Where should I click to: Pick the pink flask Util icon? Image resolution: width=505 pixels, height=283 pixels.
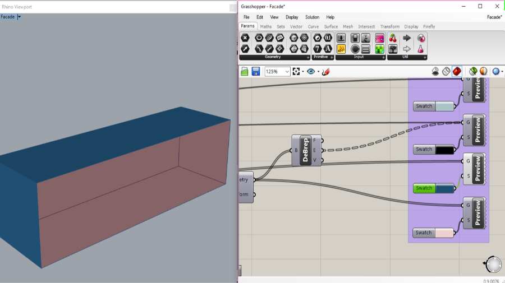tap(421, 49)
